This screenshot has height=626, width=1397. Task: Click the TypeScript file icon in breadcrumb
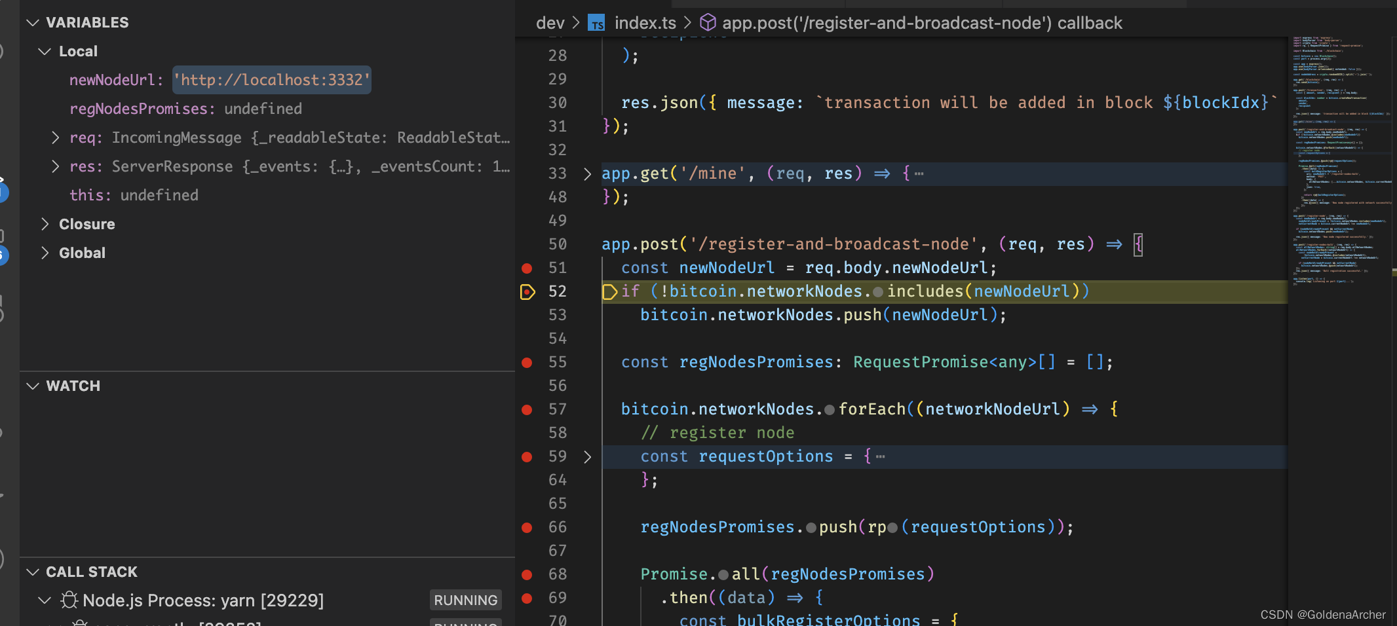[x=596, y=24]
